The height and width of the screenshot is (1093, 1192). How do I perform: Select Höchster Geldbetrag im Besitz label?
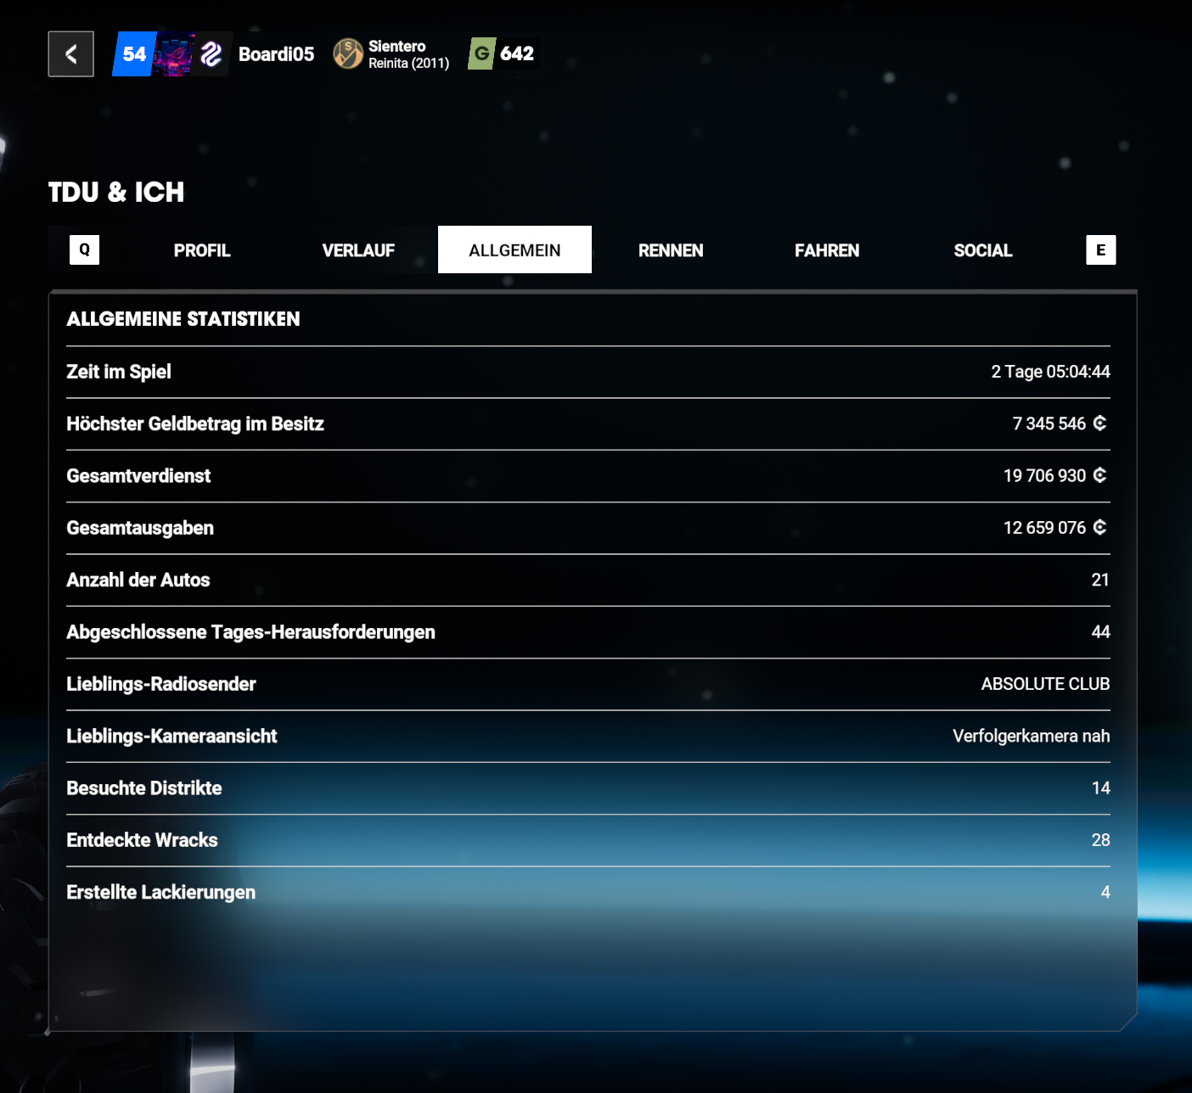click(195, 423)
